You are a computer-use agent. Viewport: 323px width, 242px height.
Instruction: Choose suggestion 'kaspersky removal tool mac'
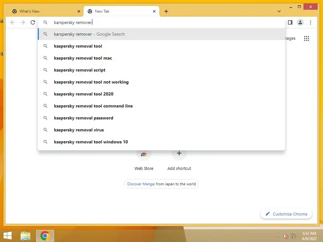(x=161, y=58)
